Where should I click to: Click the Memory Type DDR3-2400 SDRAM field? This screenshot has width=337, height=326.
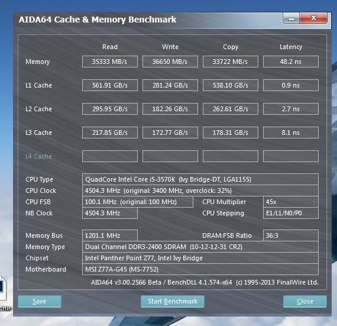200,247
